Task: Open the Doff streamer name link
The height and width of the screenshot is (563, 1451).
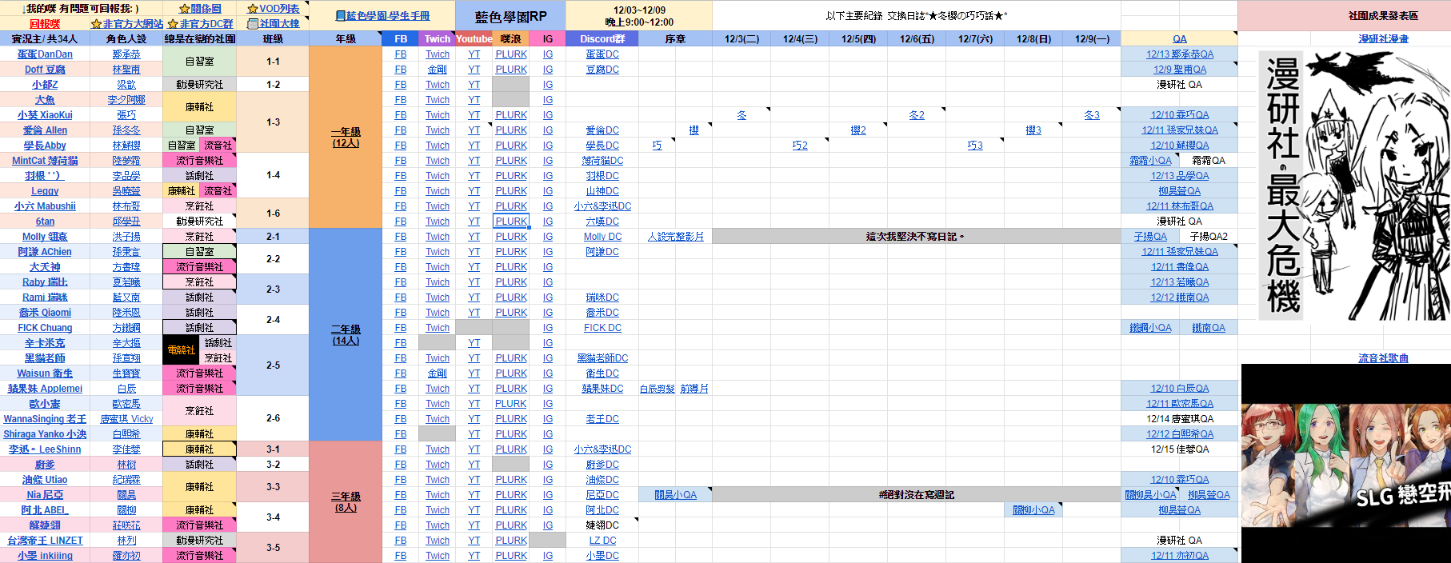Action: (45, 70)
